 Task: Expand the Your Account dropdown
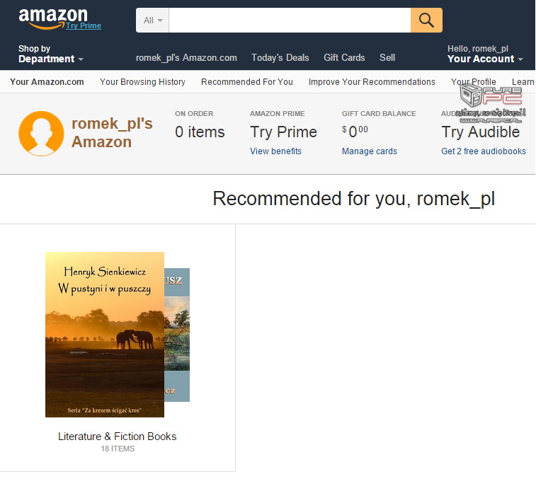(485, 54)
